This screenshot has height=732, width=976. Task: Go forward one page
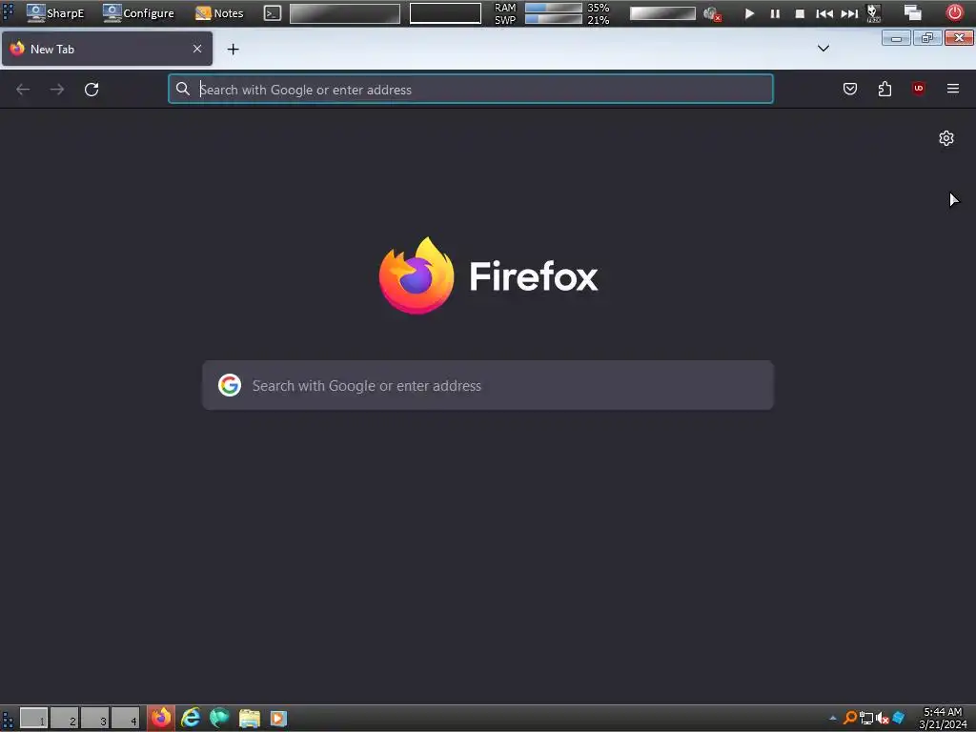[x=57, y=90]
